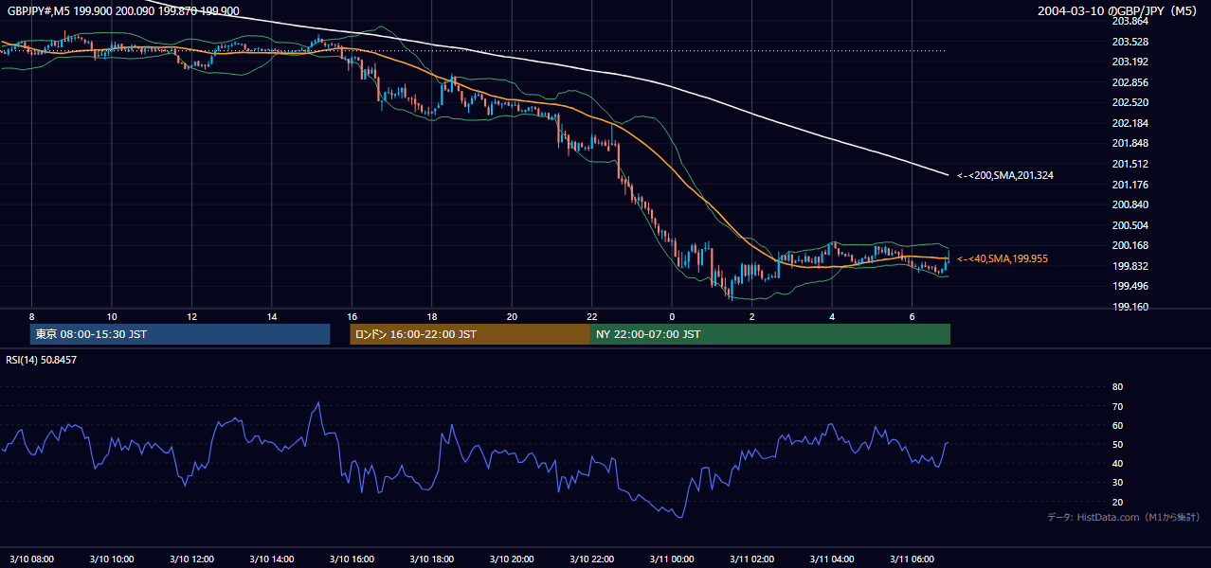The height and width of the screenshot is (568, 1211).
Task: Click the time label 3/10 10:00
Action: pyautogui.click(x=112, y=559)
